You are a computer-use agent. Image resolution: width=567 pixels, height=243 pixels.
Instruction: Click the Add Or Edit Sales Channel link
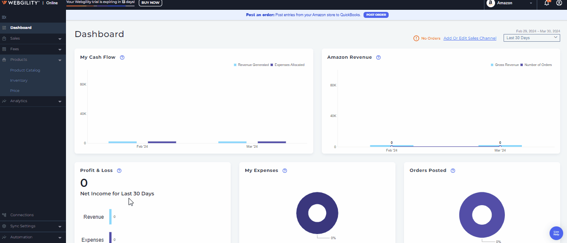tap(470, 38)
